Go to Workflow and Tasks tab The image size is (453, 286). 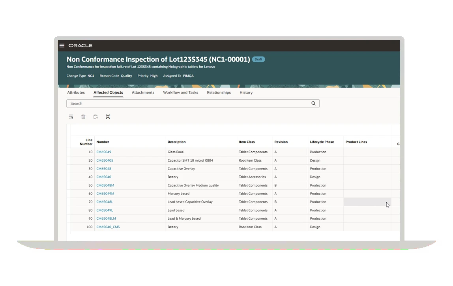click(180, 92)
